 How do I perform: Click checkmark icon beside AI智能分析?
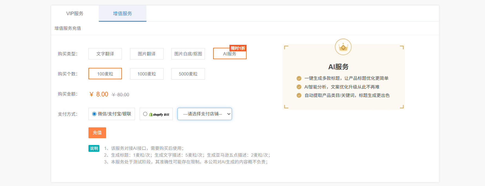299,87
